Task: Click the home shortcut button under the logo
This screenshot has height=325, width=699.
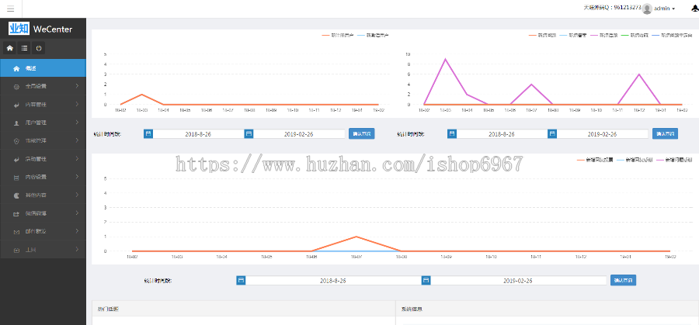Action: tap(10, 48)
